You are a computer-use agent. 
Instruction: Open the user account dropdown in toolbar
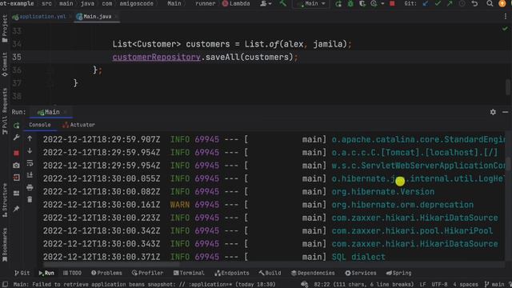click(x=266, y=3)
